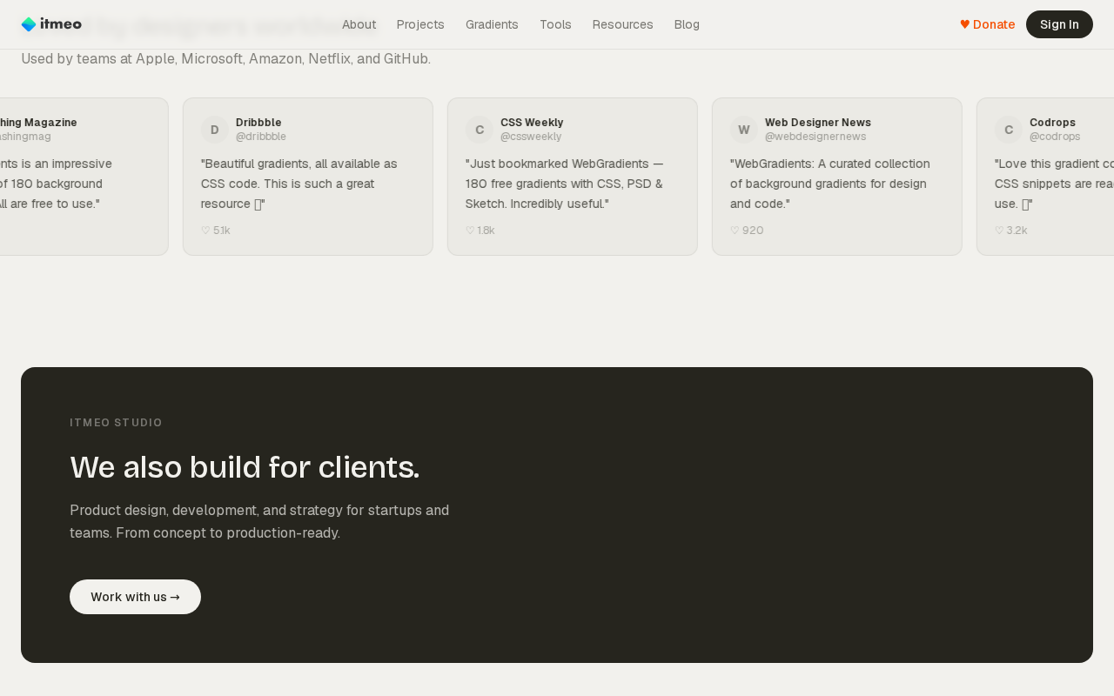Click the Web Designer News "W" avatar
1114x696 pixels.
[x=744, y=130]
